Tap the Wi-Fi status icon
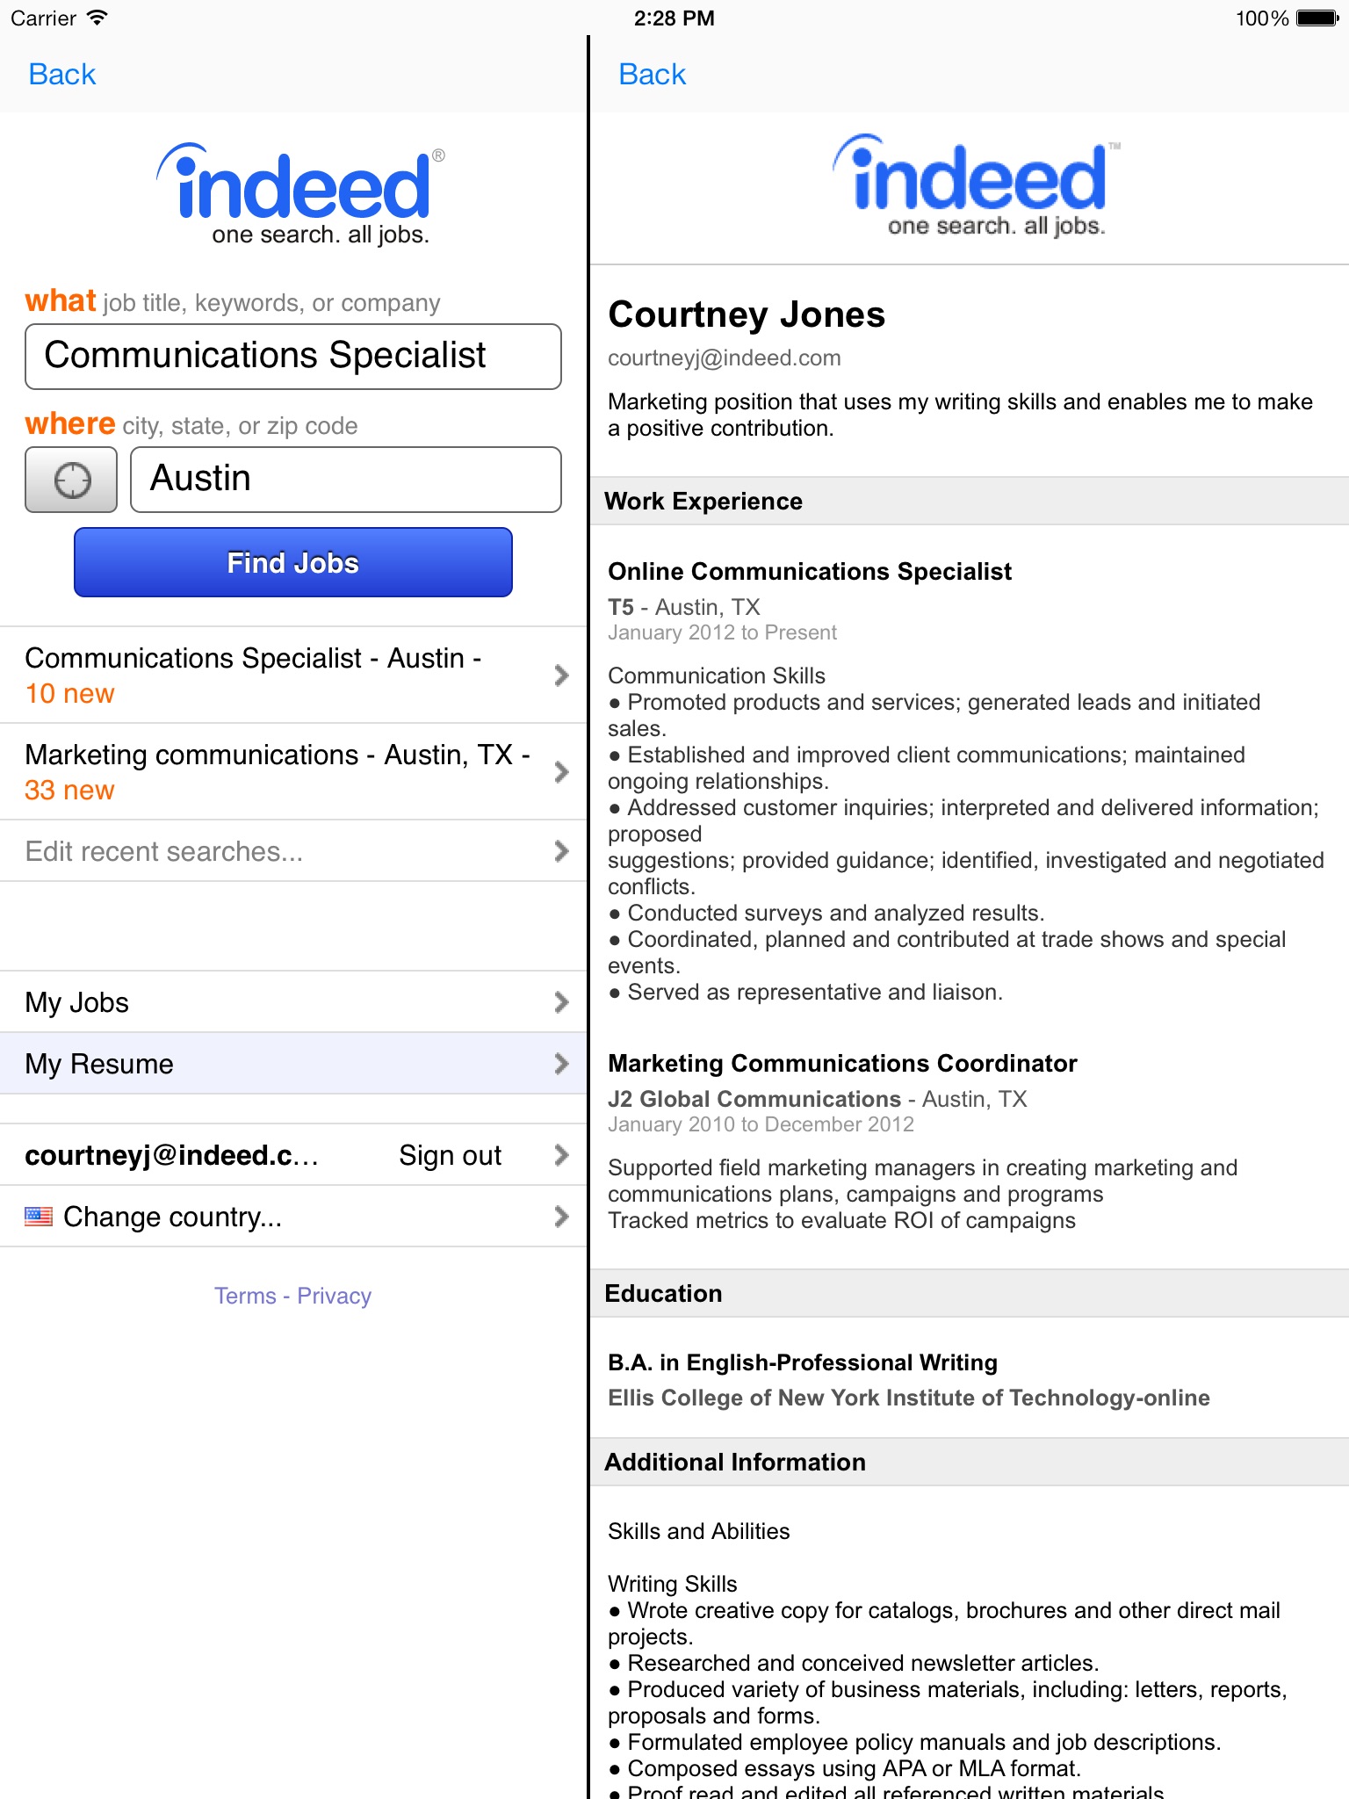 tap(97, 18)
